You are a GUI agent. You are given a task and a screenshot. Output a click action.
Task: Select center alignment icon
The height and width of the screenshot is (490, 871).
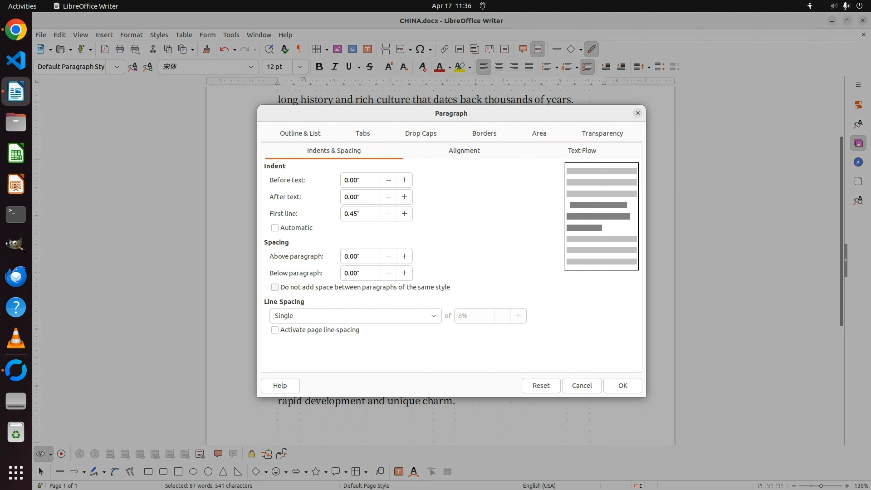tap(499, 67)
